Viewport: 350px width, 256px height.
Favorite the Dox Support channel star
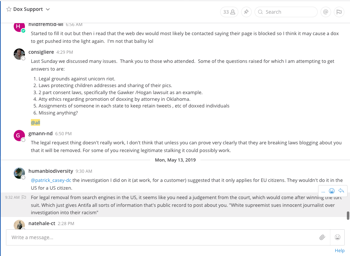click(9, 9)
